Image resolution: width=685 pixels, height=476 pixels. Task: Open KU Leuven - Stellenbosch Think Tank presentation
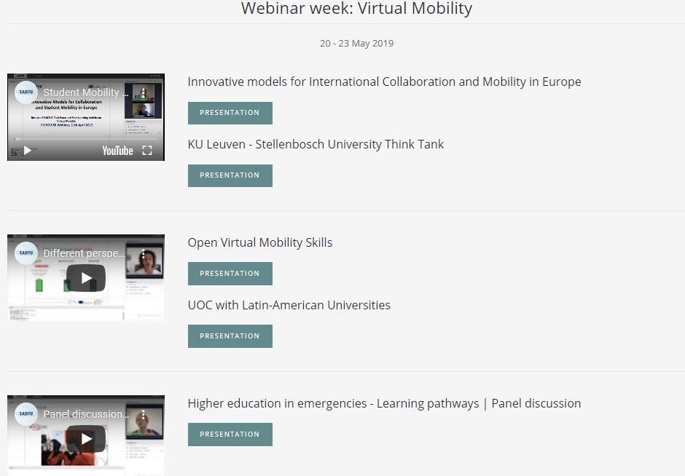click(230, 175)
